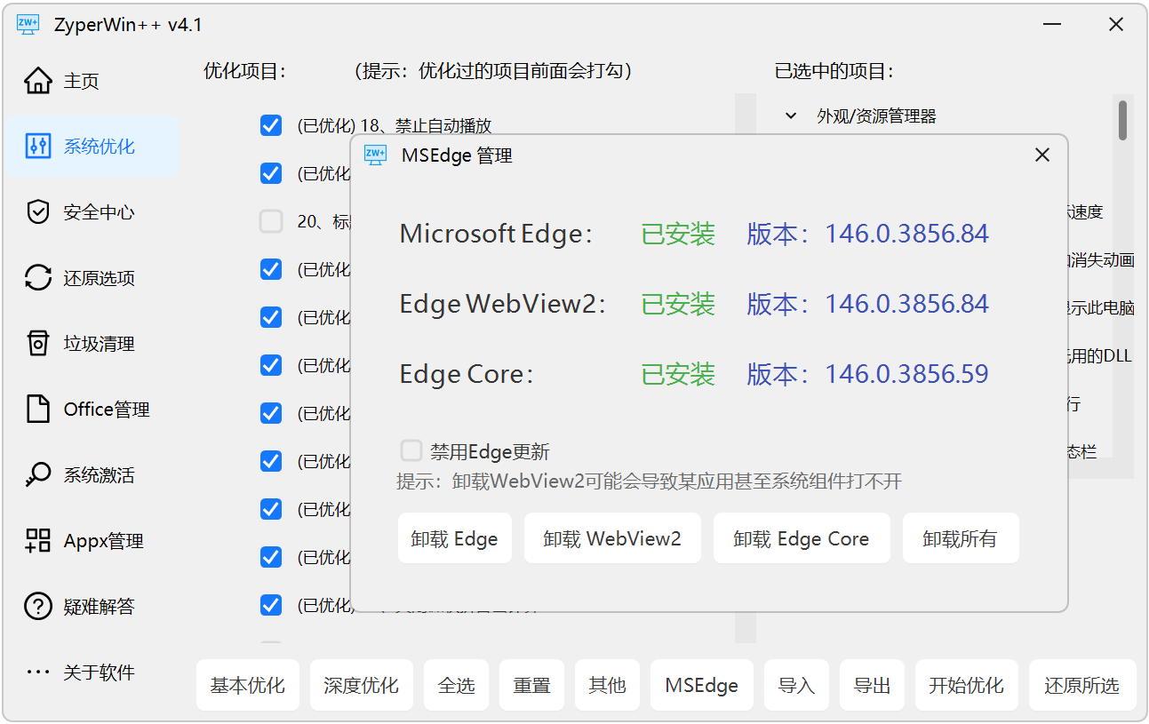
Task: Click the 关于软件 three-dots icon
Action: [x=38, y=672]
